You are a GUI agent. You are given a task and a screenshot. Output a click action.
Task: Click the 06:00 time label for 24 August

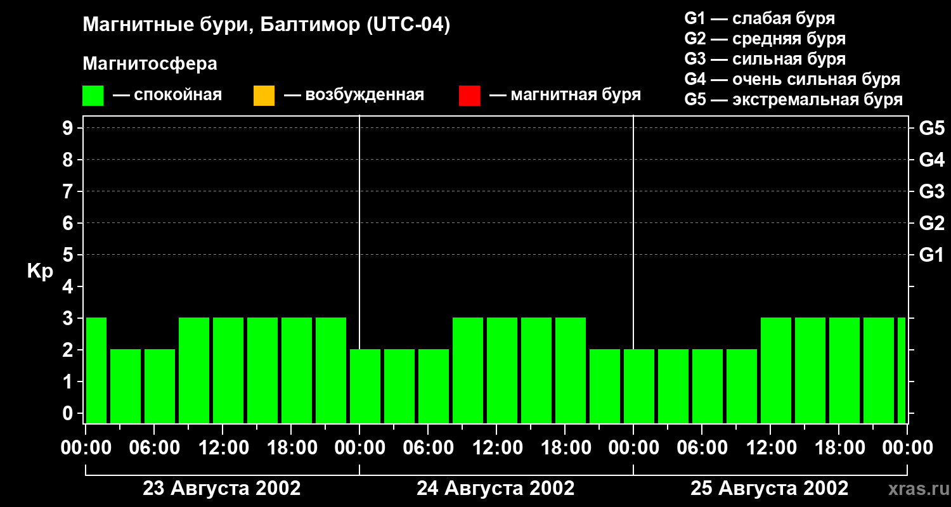tap(429, 448)
